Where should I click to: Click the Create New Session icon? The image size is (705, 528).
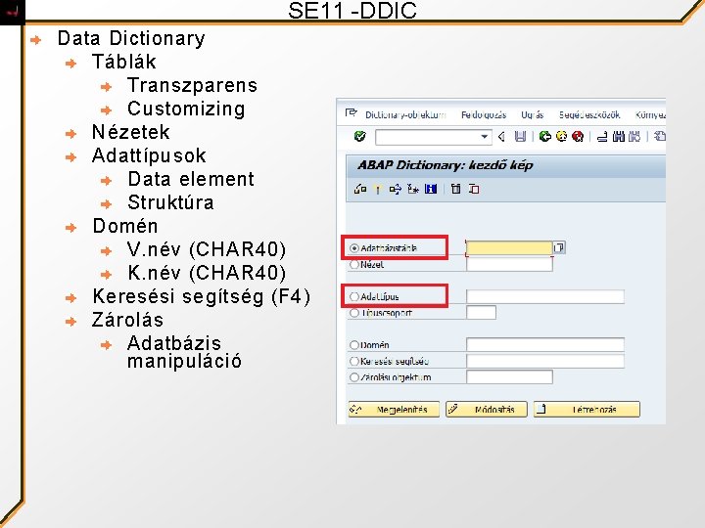[660, 137]
